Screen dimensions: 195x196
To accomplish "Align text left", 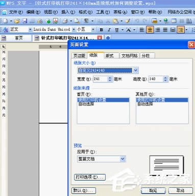I will [x=142, y=30].
